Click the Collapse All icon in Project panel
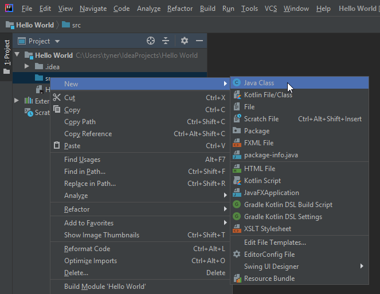The height and width of the screenshot is (294, 380). pos(166,41)
